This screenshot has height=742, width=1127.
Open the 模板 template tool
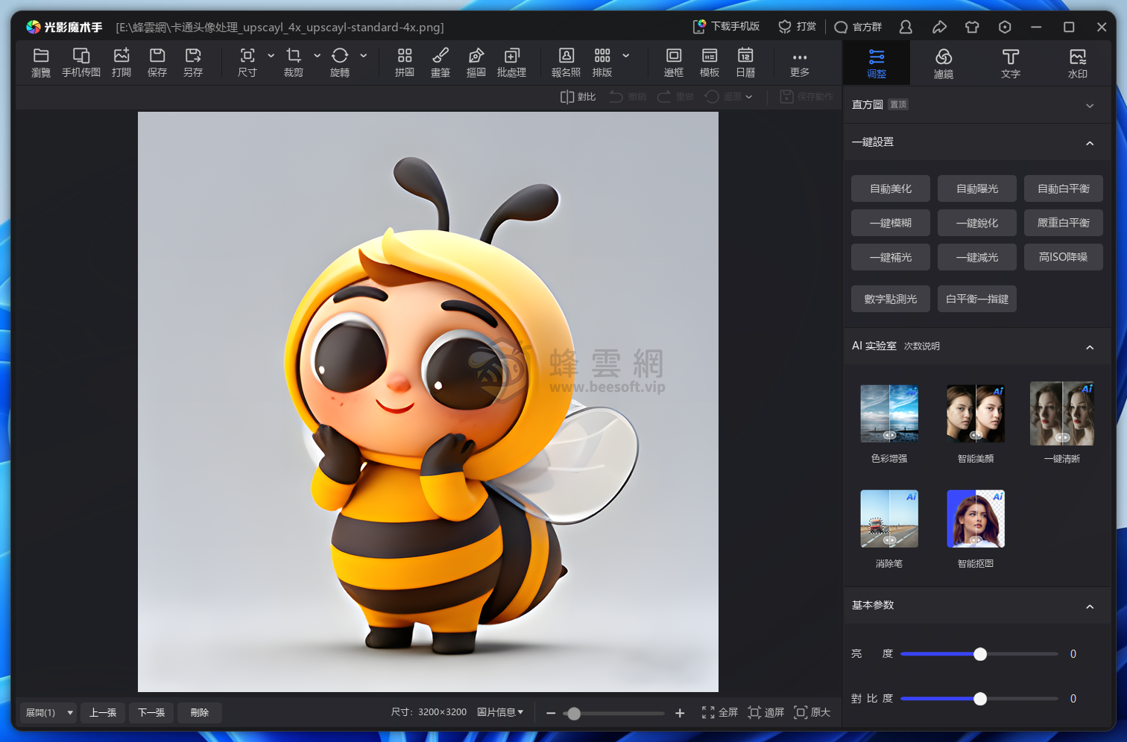coord(710,63)
